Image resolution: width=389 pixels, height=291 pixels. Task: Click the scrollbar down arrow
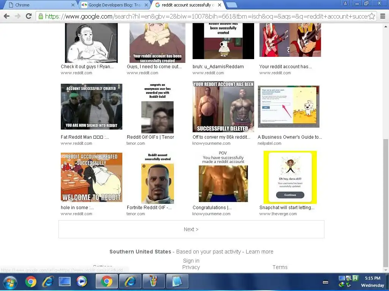[x=386, y=270]
